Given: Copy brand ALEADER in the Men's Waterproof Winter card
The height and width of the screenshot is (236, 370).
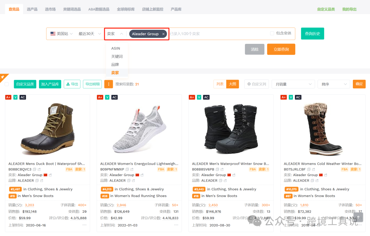Looking at the screenshot, I should coord(220,181).
